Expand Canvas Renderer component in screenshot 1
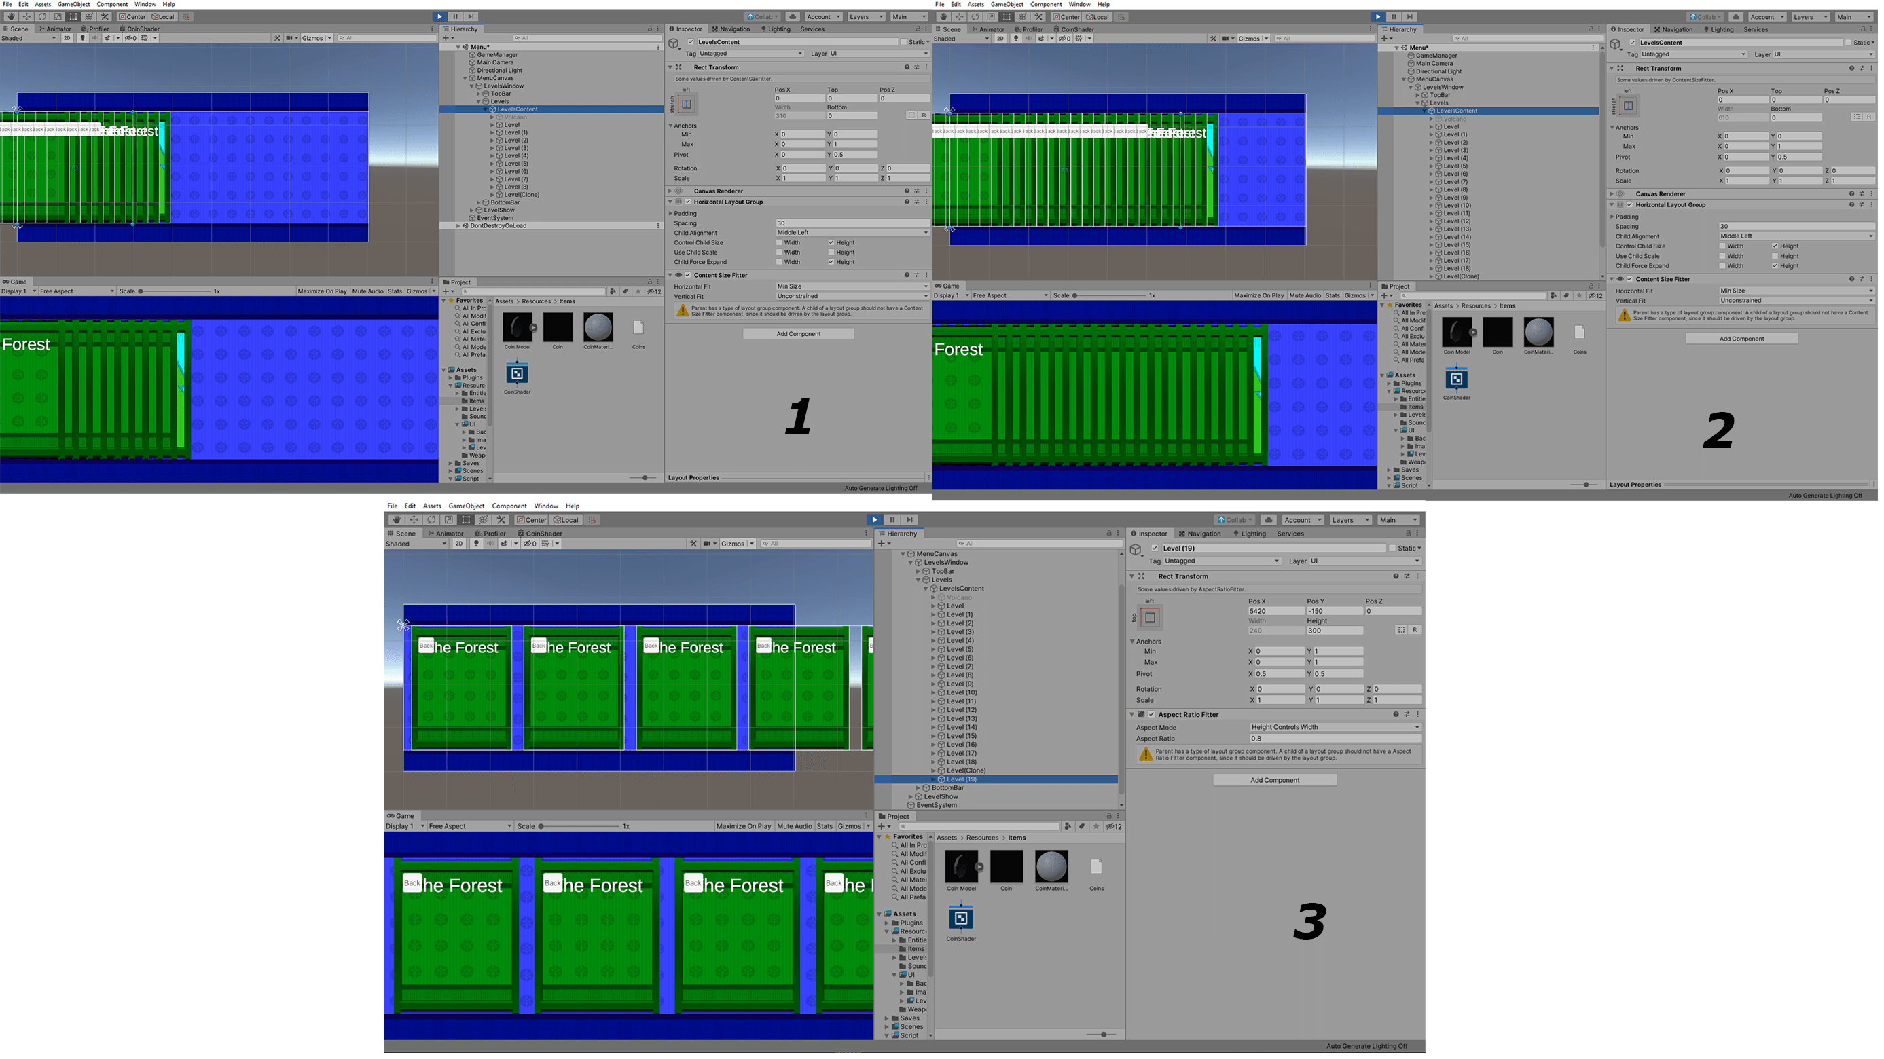The height and width of the screenshot is (1059, 1884). click(670, 191)
